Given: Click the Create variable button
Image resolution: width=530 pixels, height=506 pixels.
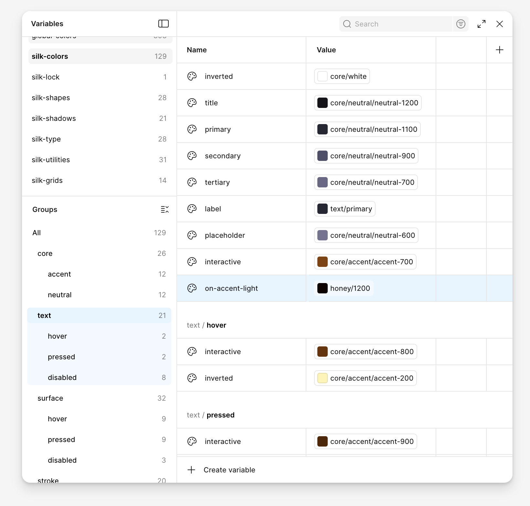Looking at the screenshot, I should pyautogui.click(x=229, y=470).
